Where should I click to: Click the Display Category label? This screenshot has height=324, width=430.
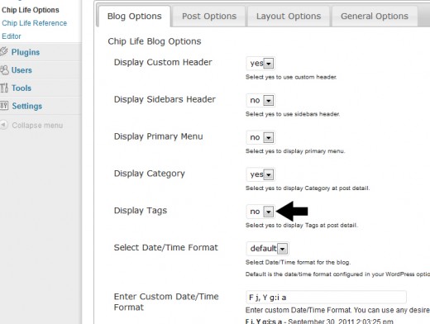(150, 174)
